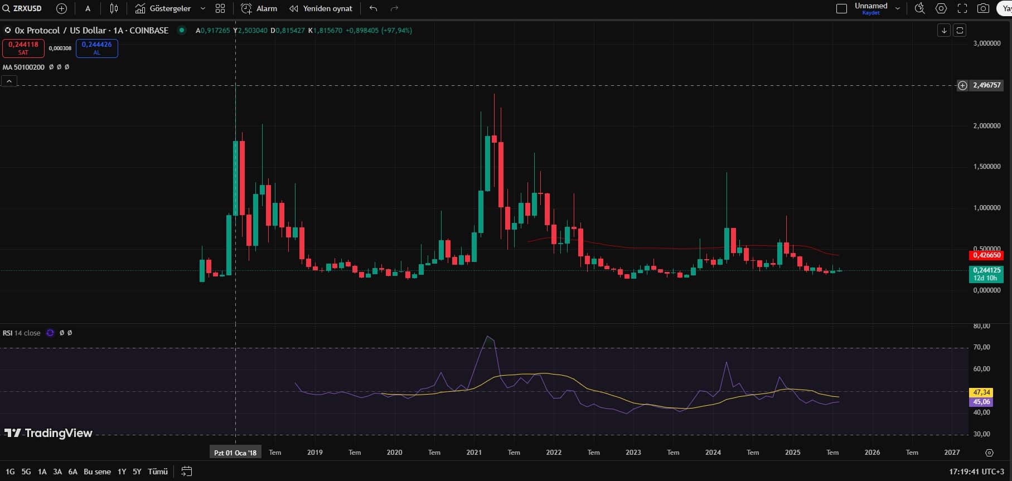1012x481 pixels.
Task: Click the yellow RSI label 47,34
Action: tap(981, 392)
